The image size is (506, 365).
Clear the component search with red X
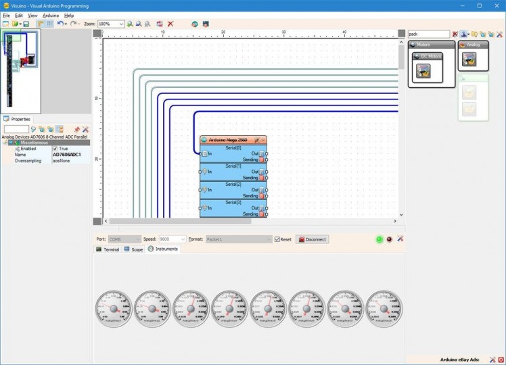pyautogui.click(x=455, y=34)
